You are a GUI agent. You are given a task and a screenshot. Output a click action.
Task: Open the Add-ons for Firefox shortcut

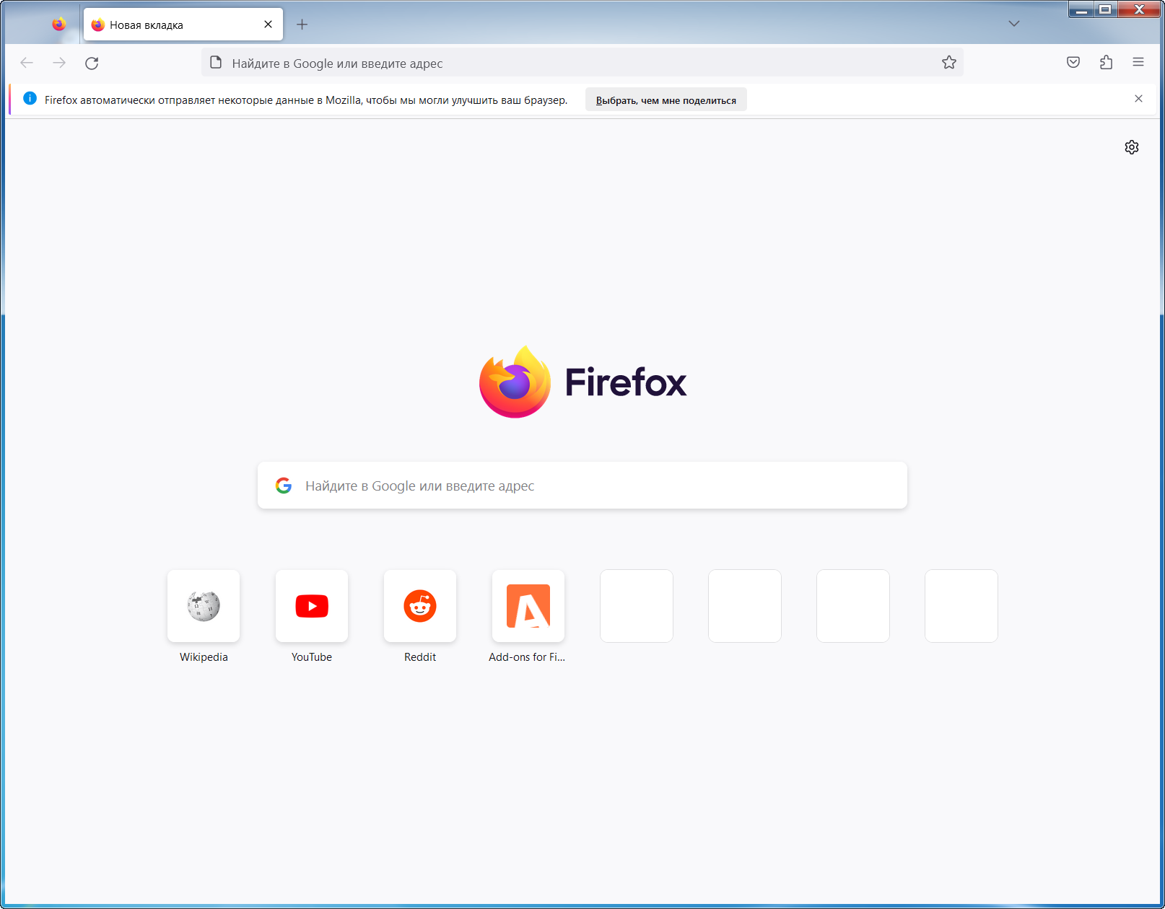point(528,606)
